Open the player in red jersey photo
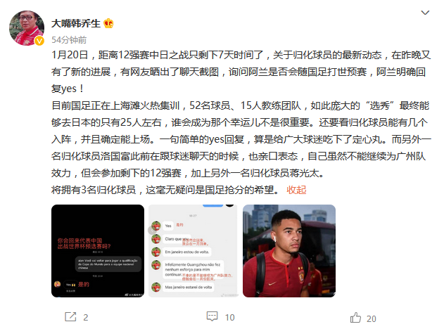 (289, 251)
